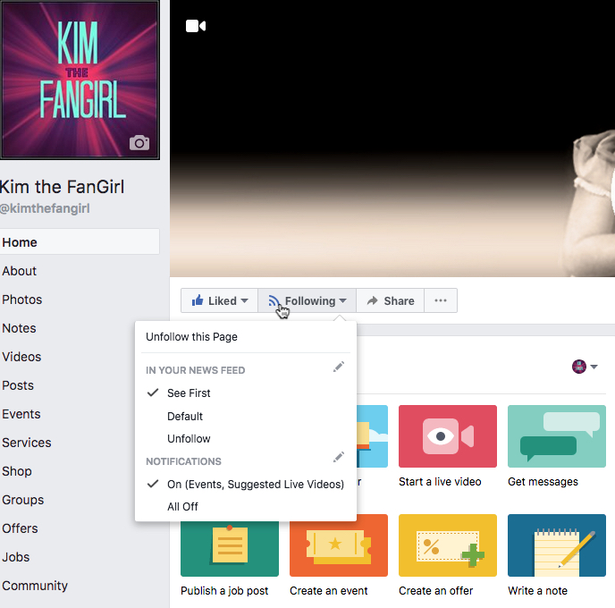Open the Create an offer tile
Image resolution: width=615 pixels, height=608 pixels.
pos(448,555)
